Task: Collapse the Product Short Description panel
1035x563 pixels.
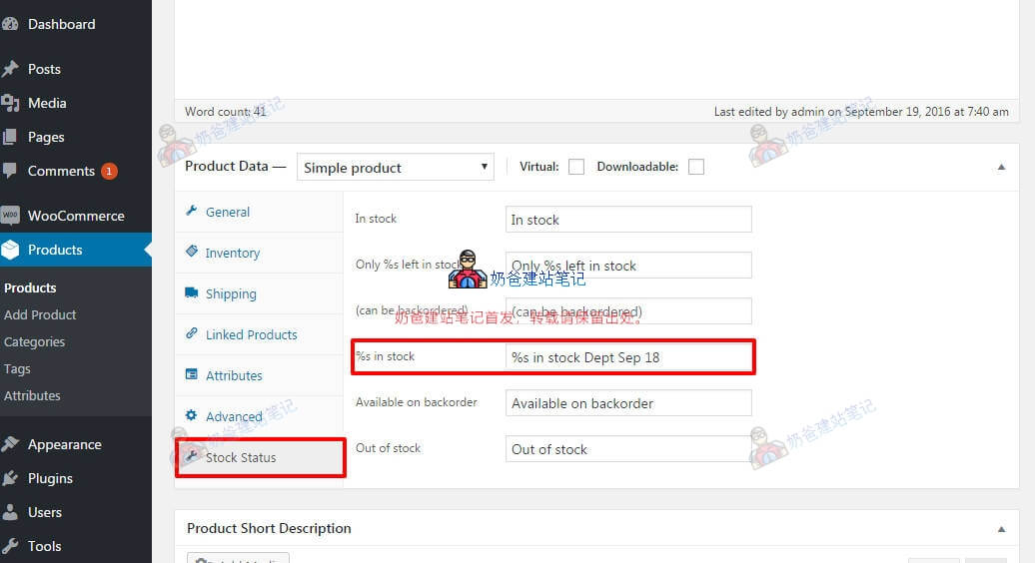Action: tap(1001, 529)
